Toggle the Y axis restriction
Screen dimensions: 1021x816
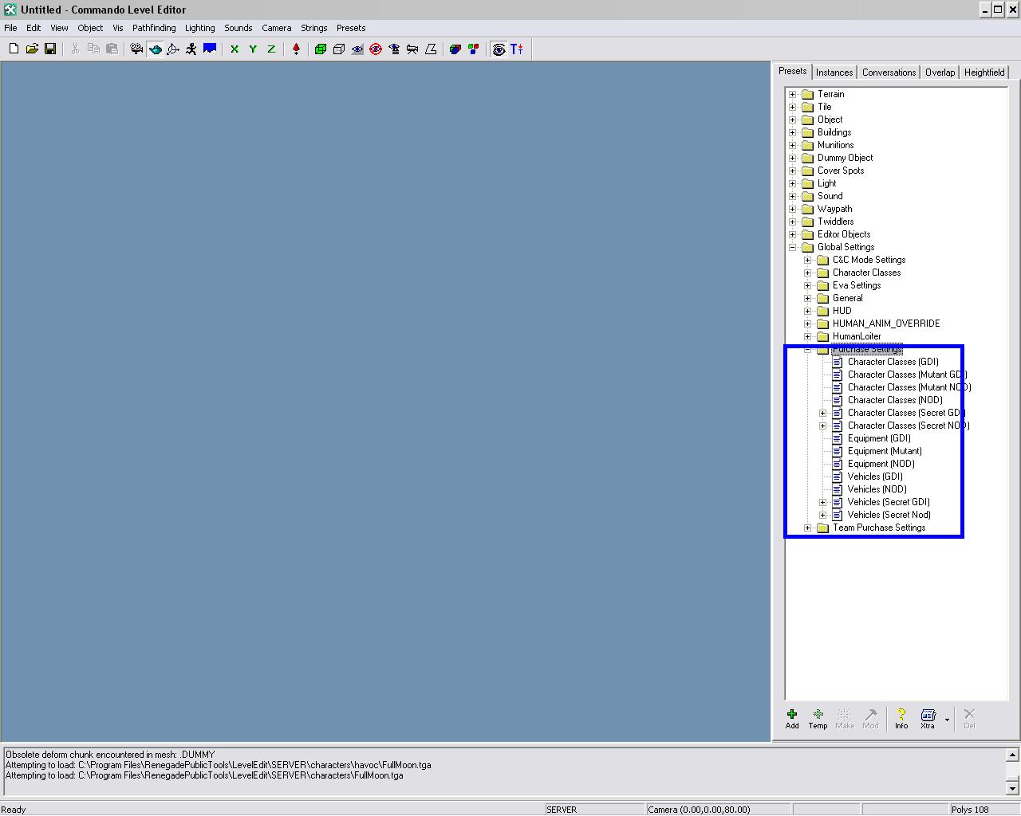[253, 49]
